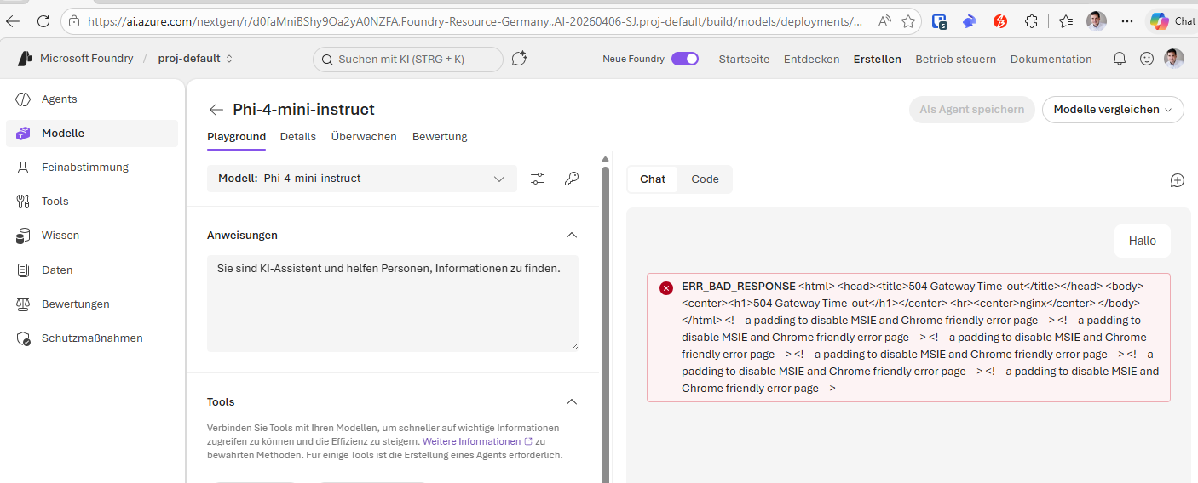The height and width of the screenshot is (483, 1198).
Task: Expand the proj-default project selector
Action: coord(195,59)
